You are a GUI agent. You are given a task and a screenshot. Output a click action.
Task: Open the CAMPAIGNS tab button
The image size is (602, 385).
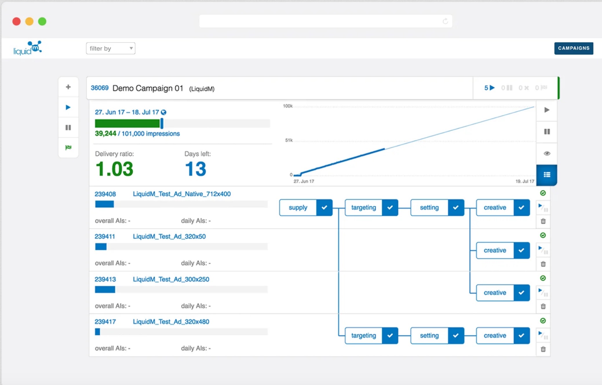573,48
